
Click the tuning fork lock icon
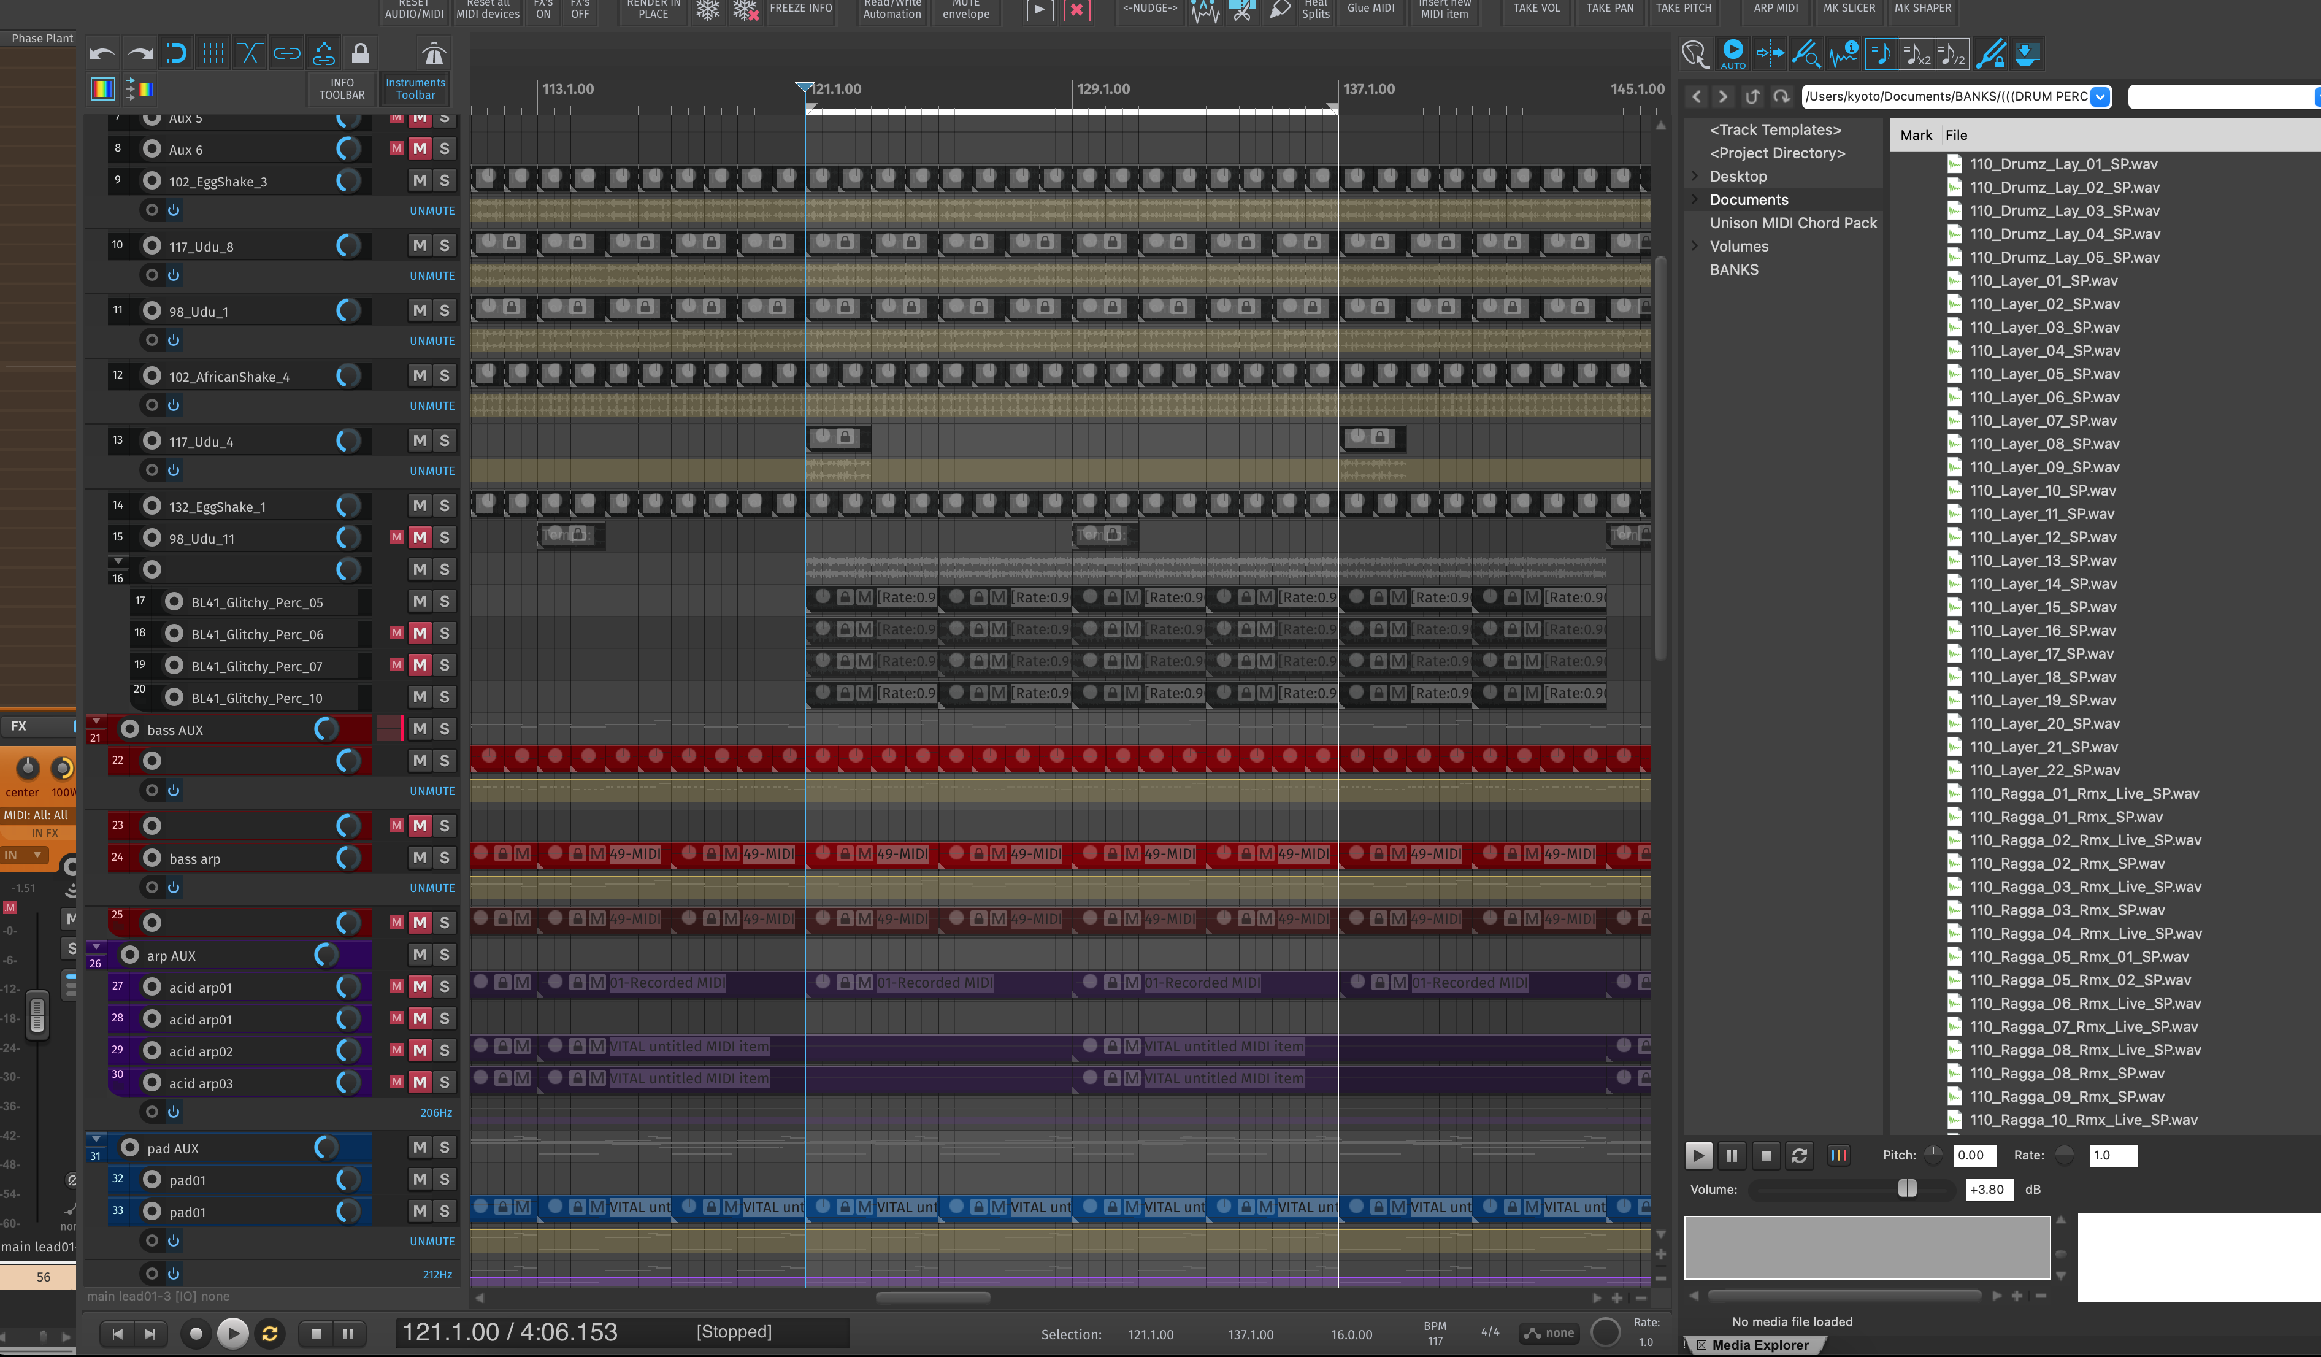click(x=1990, y=53)
